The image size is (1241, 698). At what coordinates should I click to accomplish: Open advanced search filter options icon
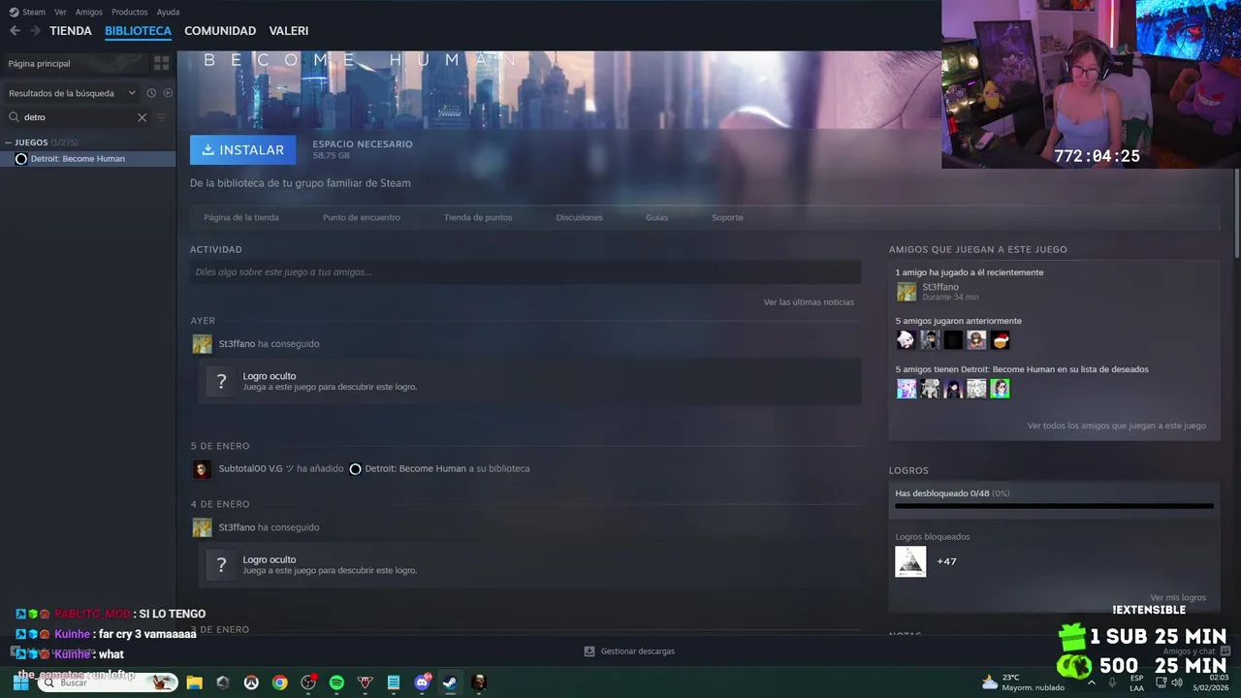[x=162, y=117]
